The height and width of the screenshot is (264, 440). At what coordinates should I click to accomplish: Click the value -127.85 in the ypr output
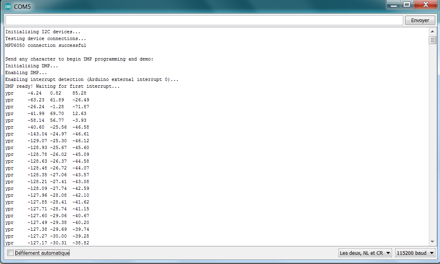37,202
